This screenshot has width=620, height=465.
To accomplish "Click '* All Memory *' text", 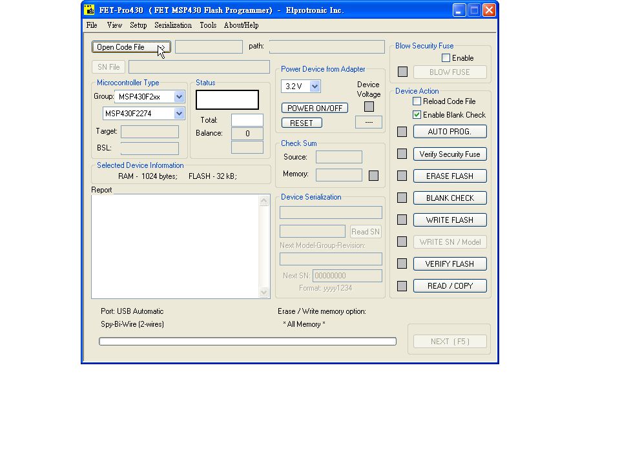I will point(304,324).
